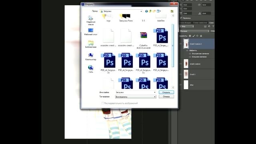Image resolution: width=256 pixels, height=144 pixels.
Task: Click the first-line indent field
Action: (187, 8)
